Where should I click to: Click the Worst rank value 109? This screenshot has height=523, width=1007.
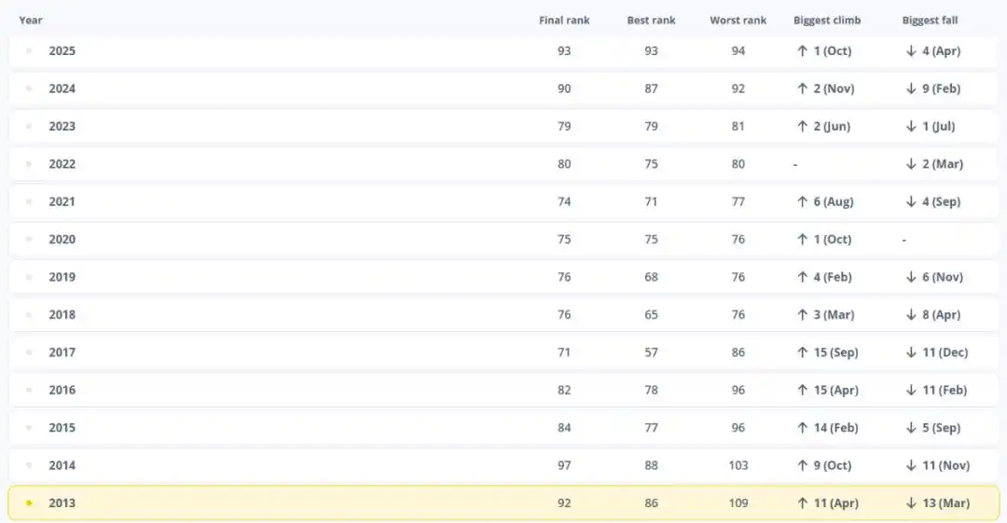[738, 503]
